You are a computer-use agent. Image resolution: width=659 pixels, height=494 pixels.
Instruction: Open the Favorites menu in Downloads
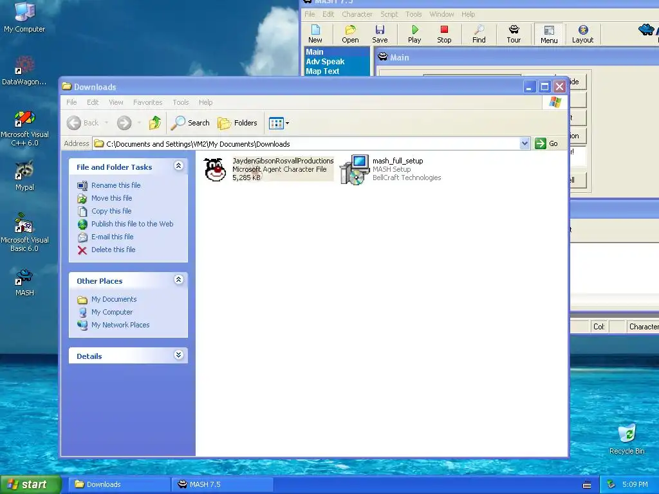click(x=147, y=102)
